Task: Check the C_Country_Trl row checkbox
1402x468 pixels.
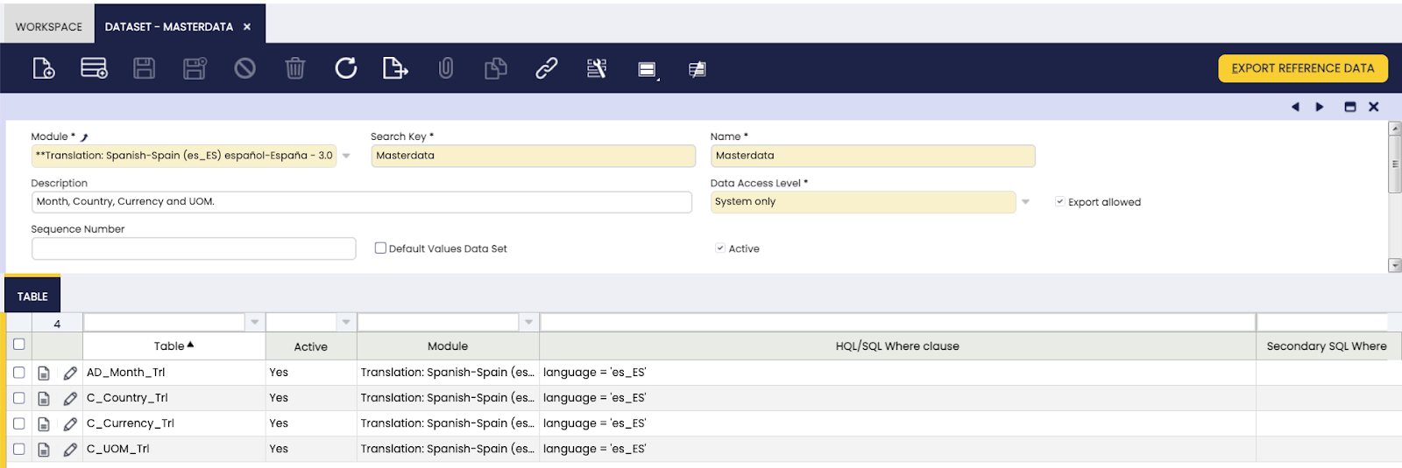Action: [x=19, y=398]
